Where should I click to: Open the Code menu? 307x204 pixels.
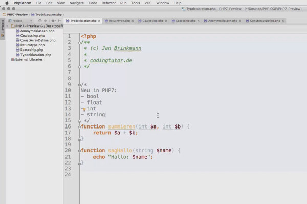pos(93,3)
